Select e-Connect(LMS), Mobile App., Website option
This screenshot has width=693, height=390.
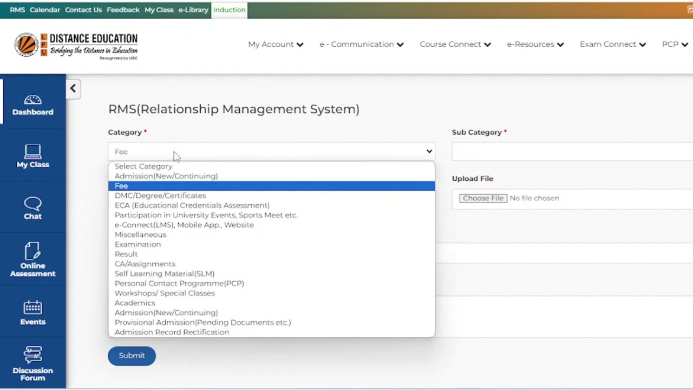click(271, 225)
